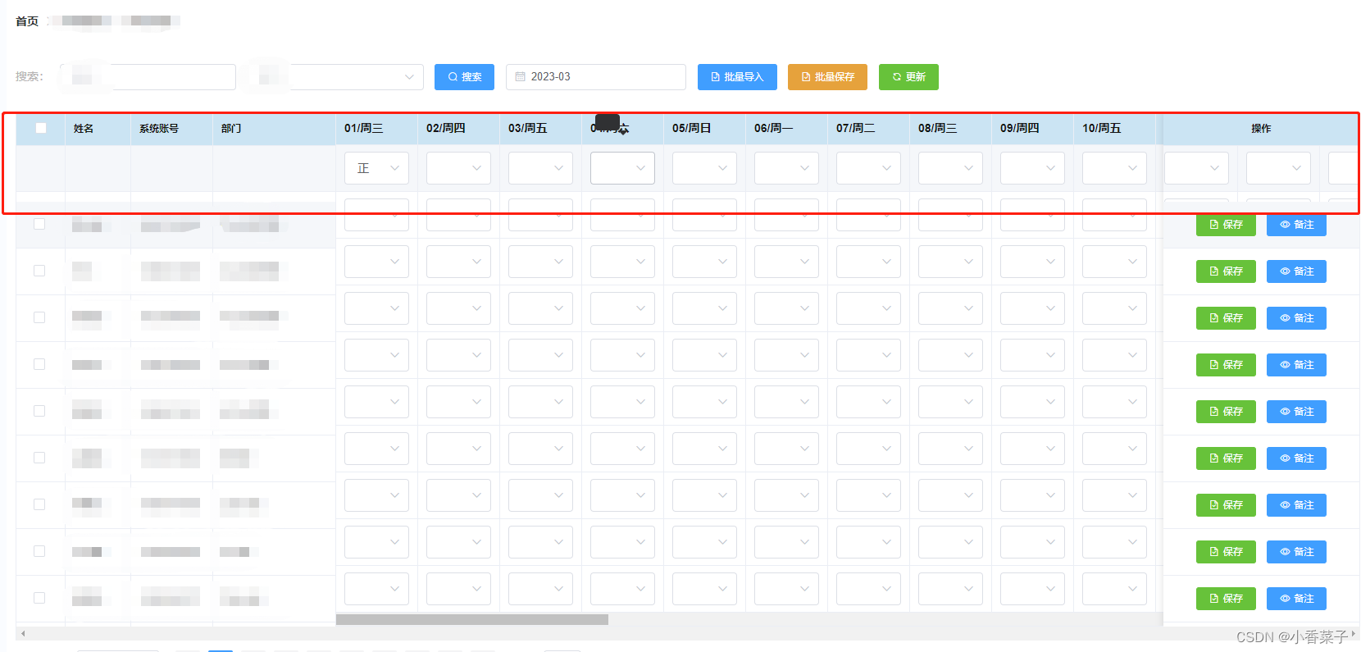Viewport: 1361px width, 652px height.
Task: Open 备注 remark for the third data row
Action: 1296,318
